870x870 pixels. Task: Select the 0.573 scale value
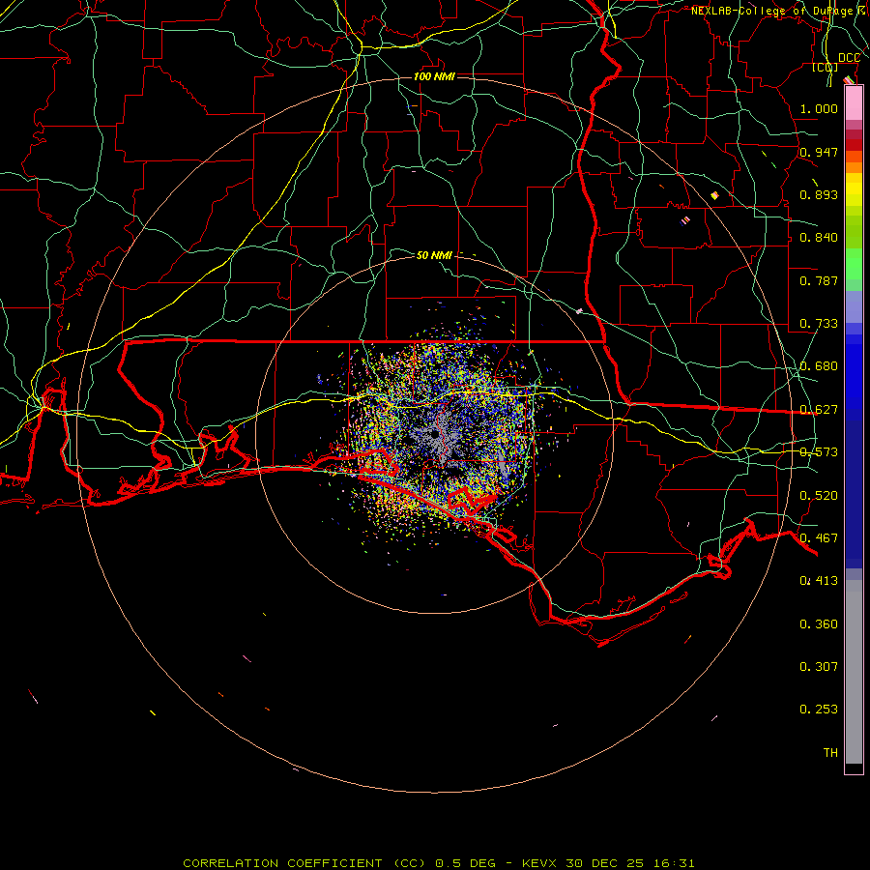point(819,452)
